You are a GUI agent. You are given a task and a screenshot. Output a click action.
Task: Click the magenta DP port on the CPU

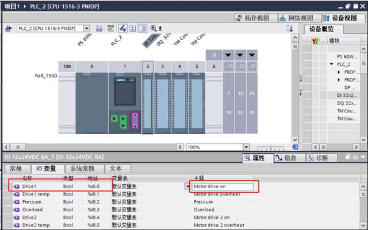click(x=135, y=120)
